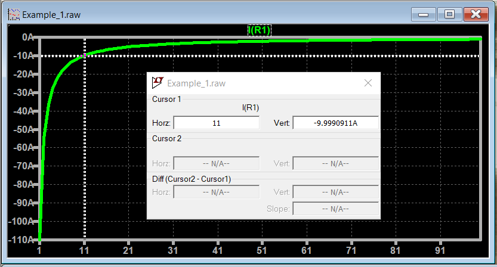Click the Diff Horz field
The width and height of the screenshot is (497, 267).
click(216, 192)
